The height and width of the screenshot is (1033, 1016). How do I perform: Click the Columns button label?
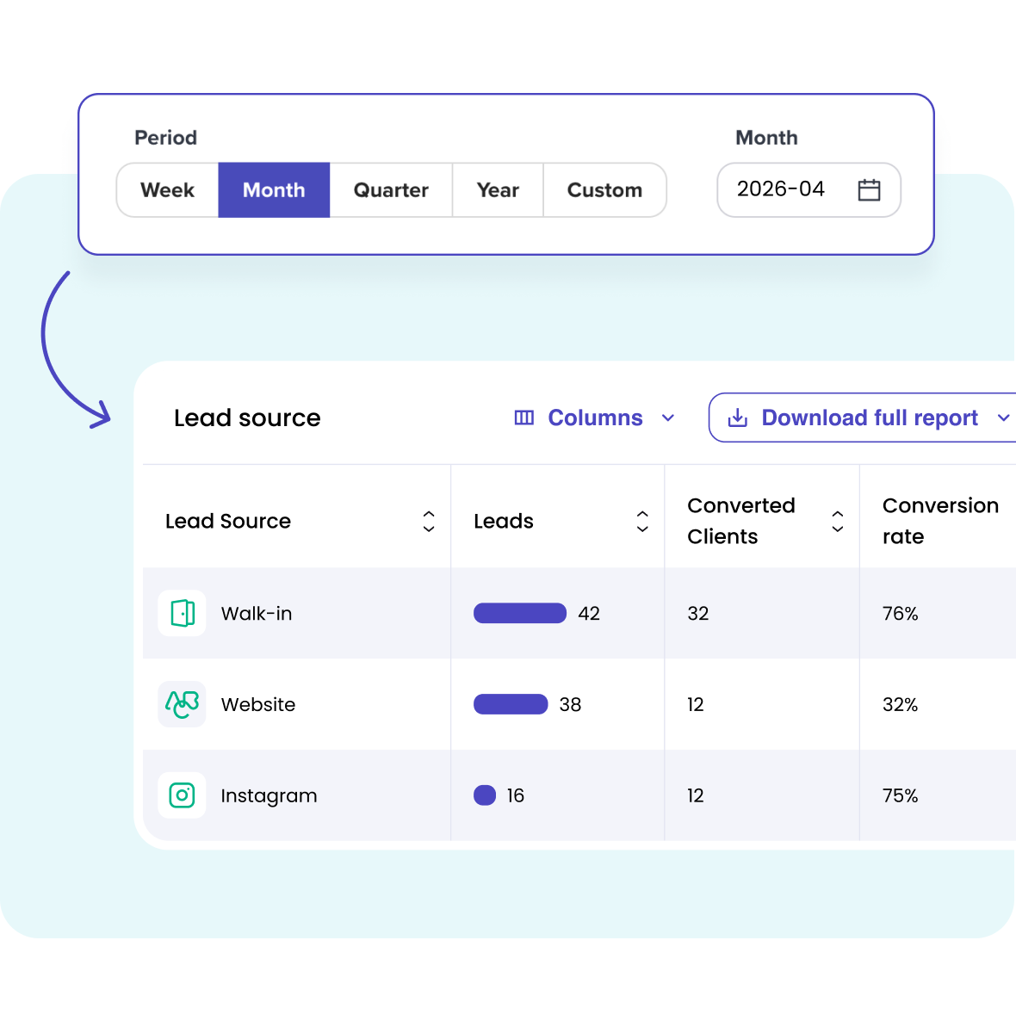[x=595, y=418]
